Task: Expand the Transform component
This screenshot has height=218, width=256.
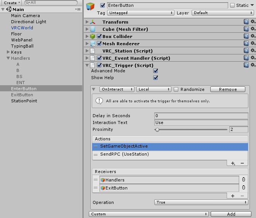Action: click(x=87, y=22)
